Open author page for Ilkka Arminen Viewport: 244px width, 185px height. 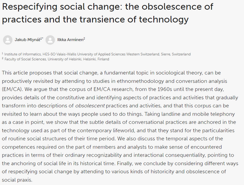71,40
